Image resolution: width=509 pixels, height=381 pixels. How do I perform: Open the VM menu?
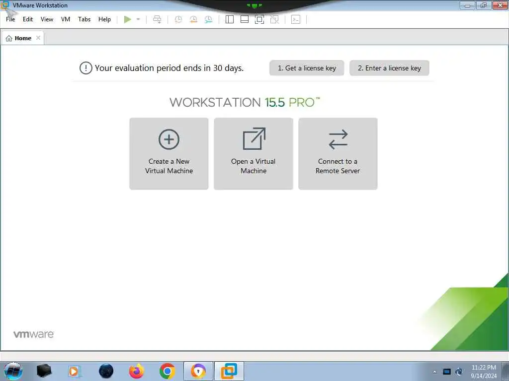66,19
